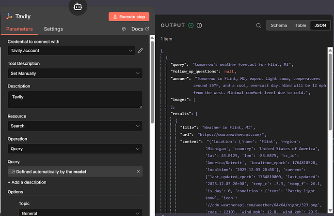The width and height of the screenshot is (334, 216).
Task: Click the robot agent icon at top
Action: (78, 6)
